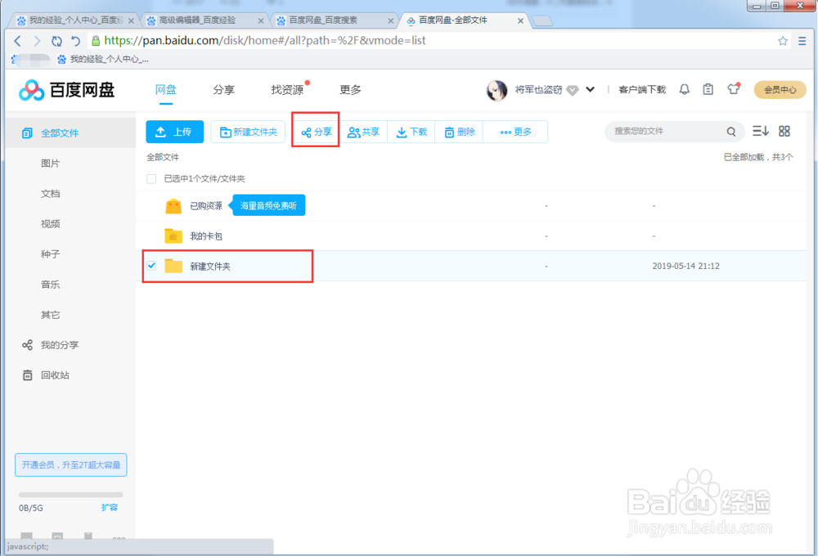Click the 共享 toolbar button

[x=364, y=132]
